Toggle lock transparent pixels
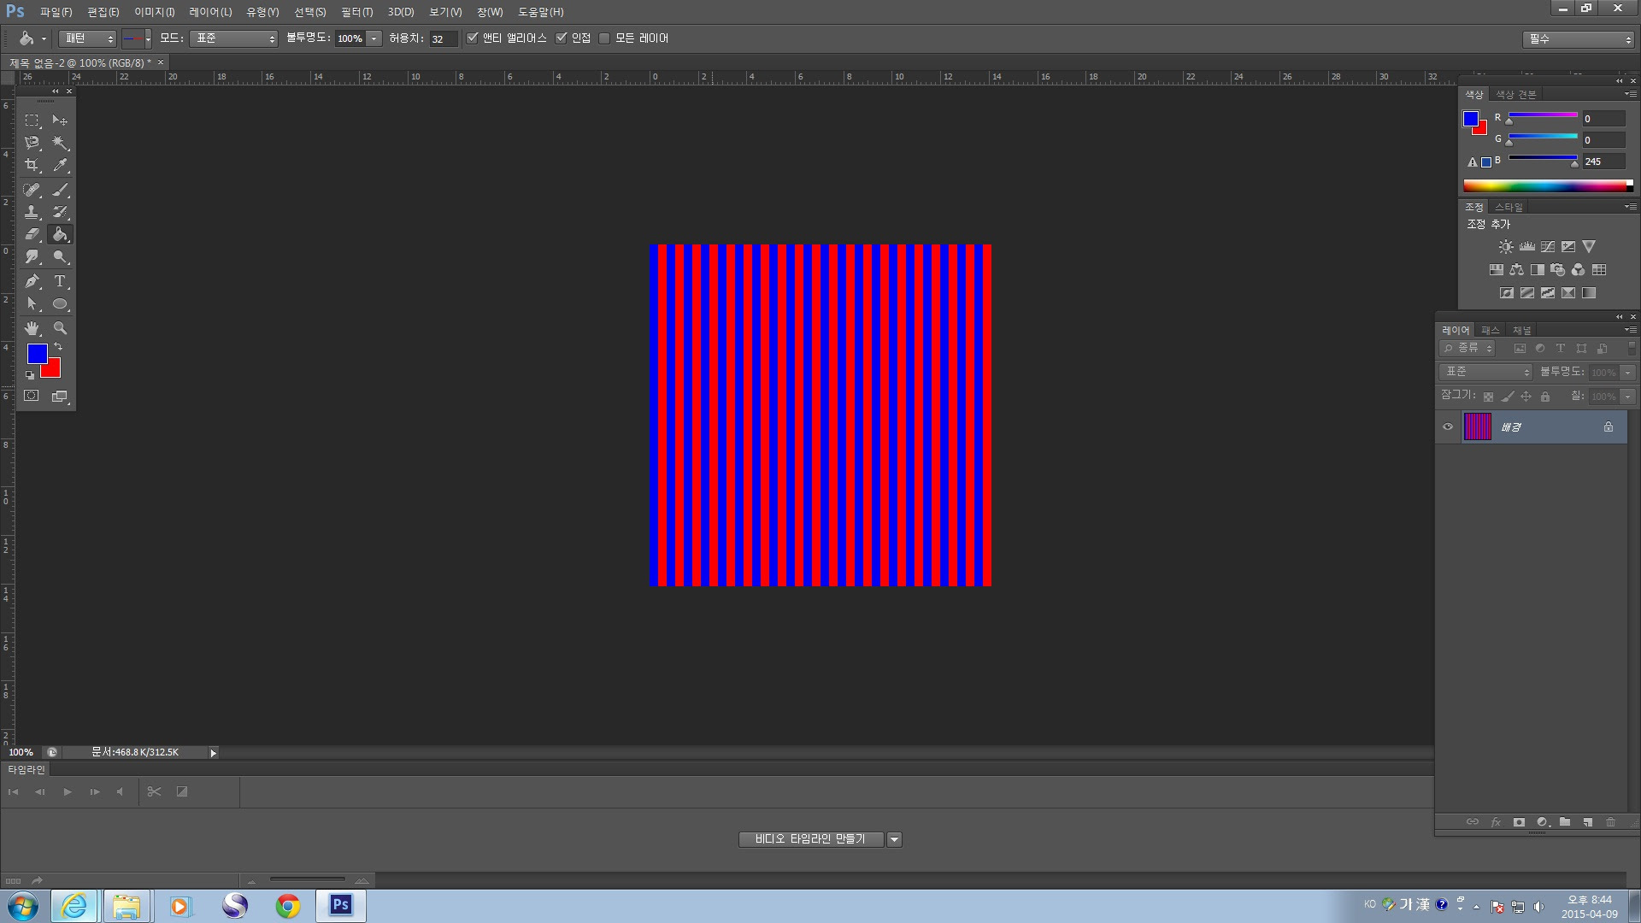This screenshot has height=923, width=1641. [1488, 397]
